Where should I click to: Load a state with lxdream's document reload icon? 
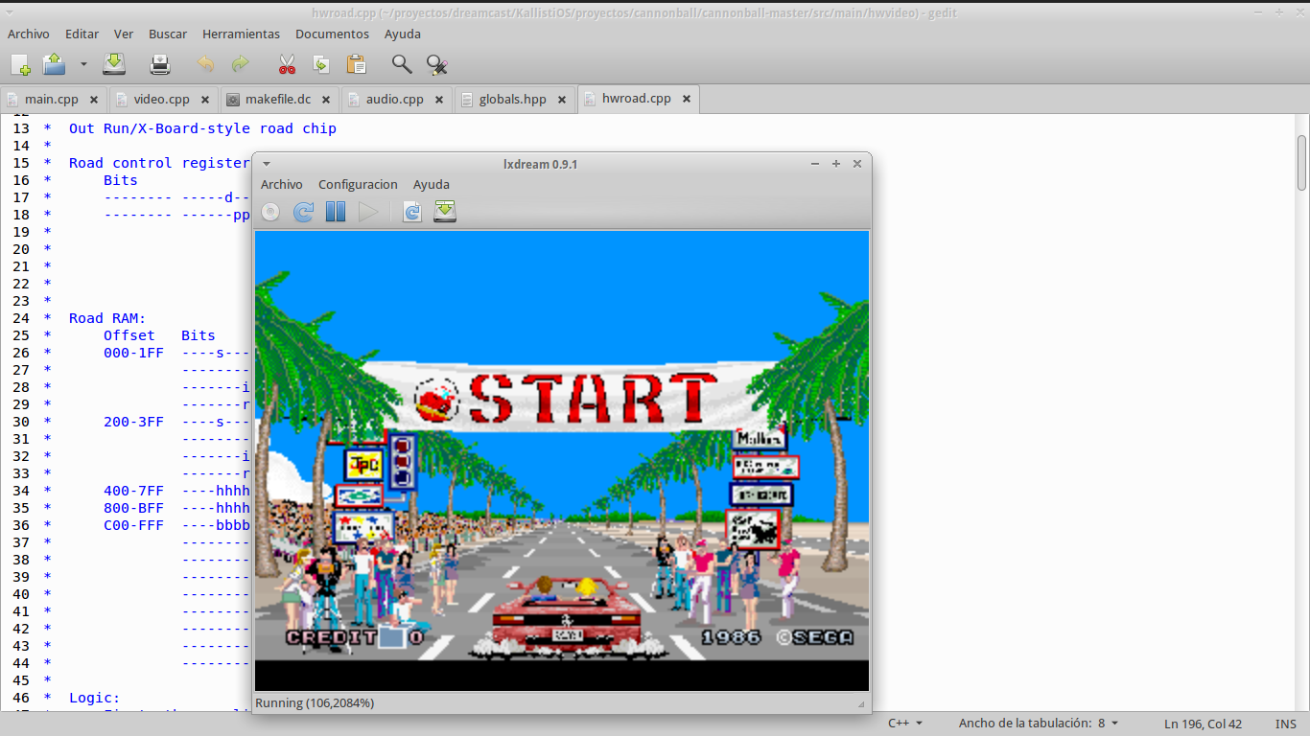click(411, 212)
